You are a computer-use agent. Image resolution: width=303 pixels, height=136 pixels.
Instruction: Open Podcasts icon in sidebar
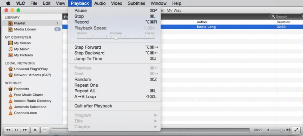click(x=10, y=89)
